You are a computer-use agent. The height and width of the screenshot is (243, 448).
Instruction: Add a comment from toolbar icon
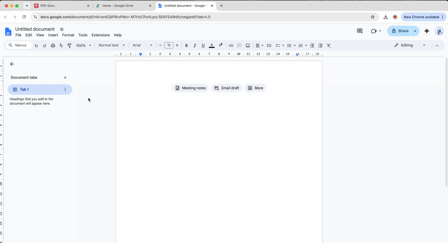click(239, 45)
